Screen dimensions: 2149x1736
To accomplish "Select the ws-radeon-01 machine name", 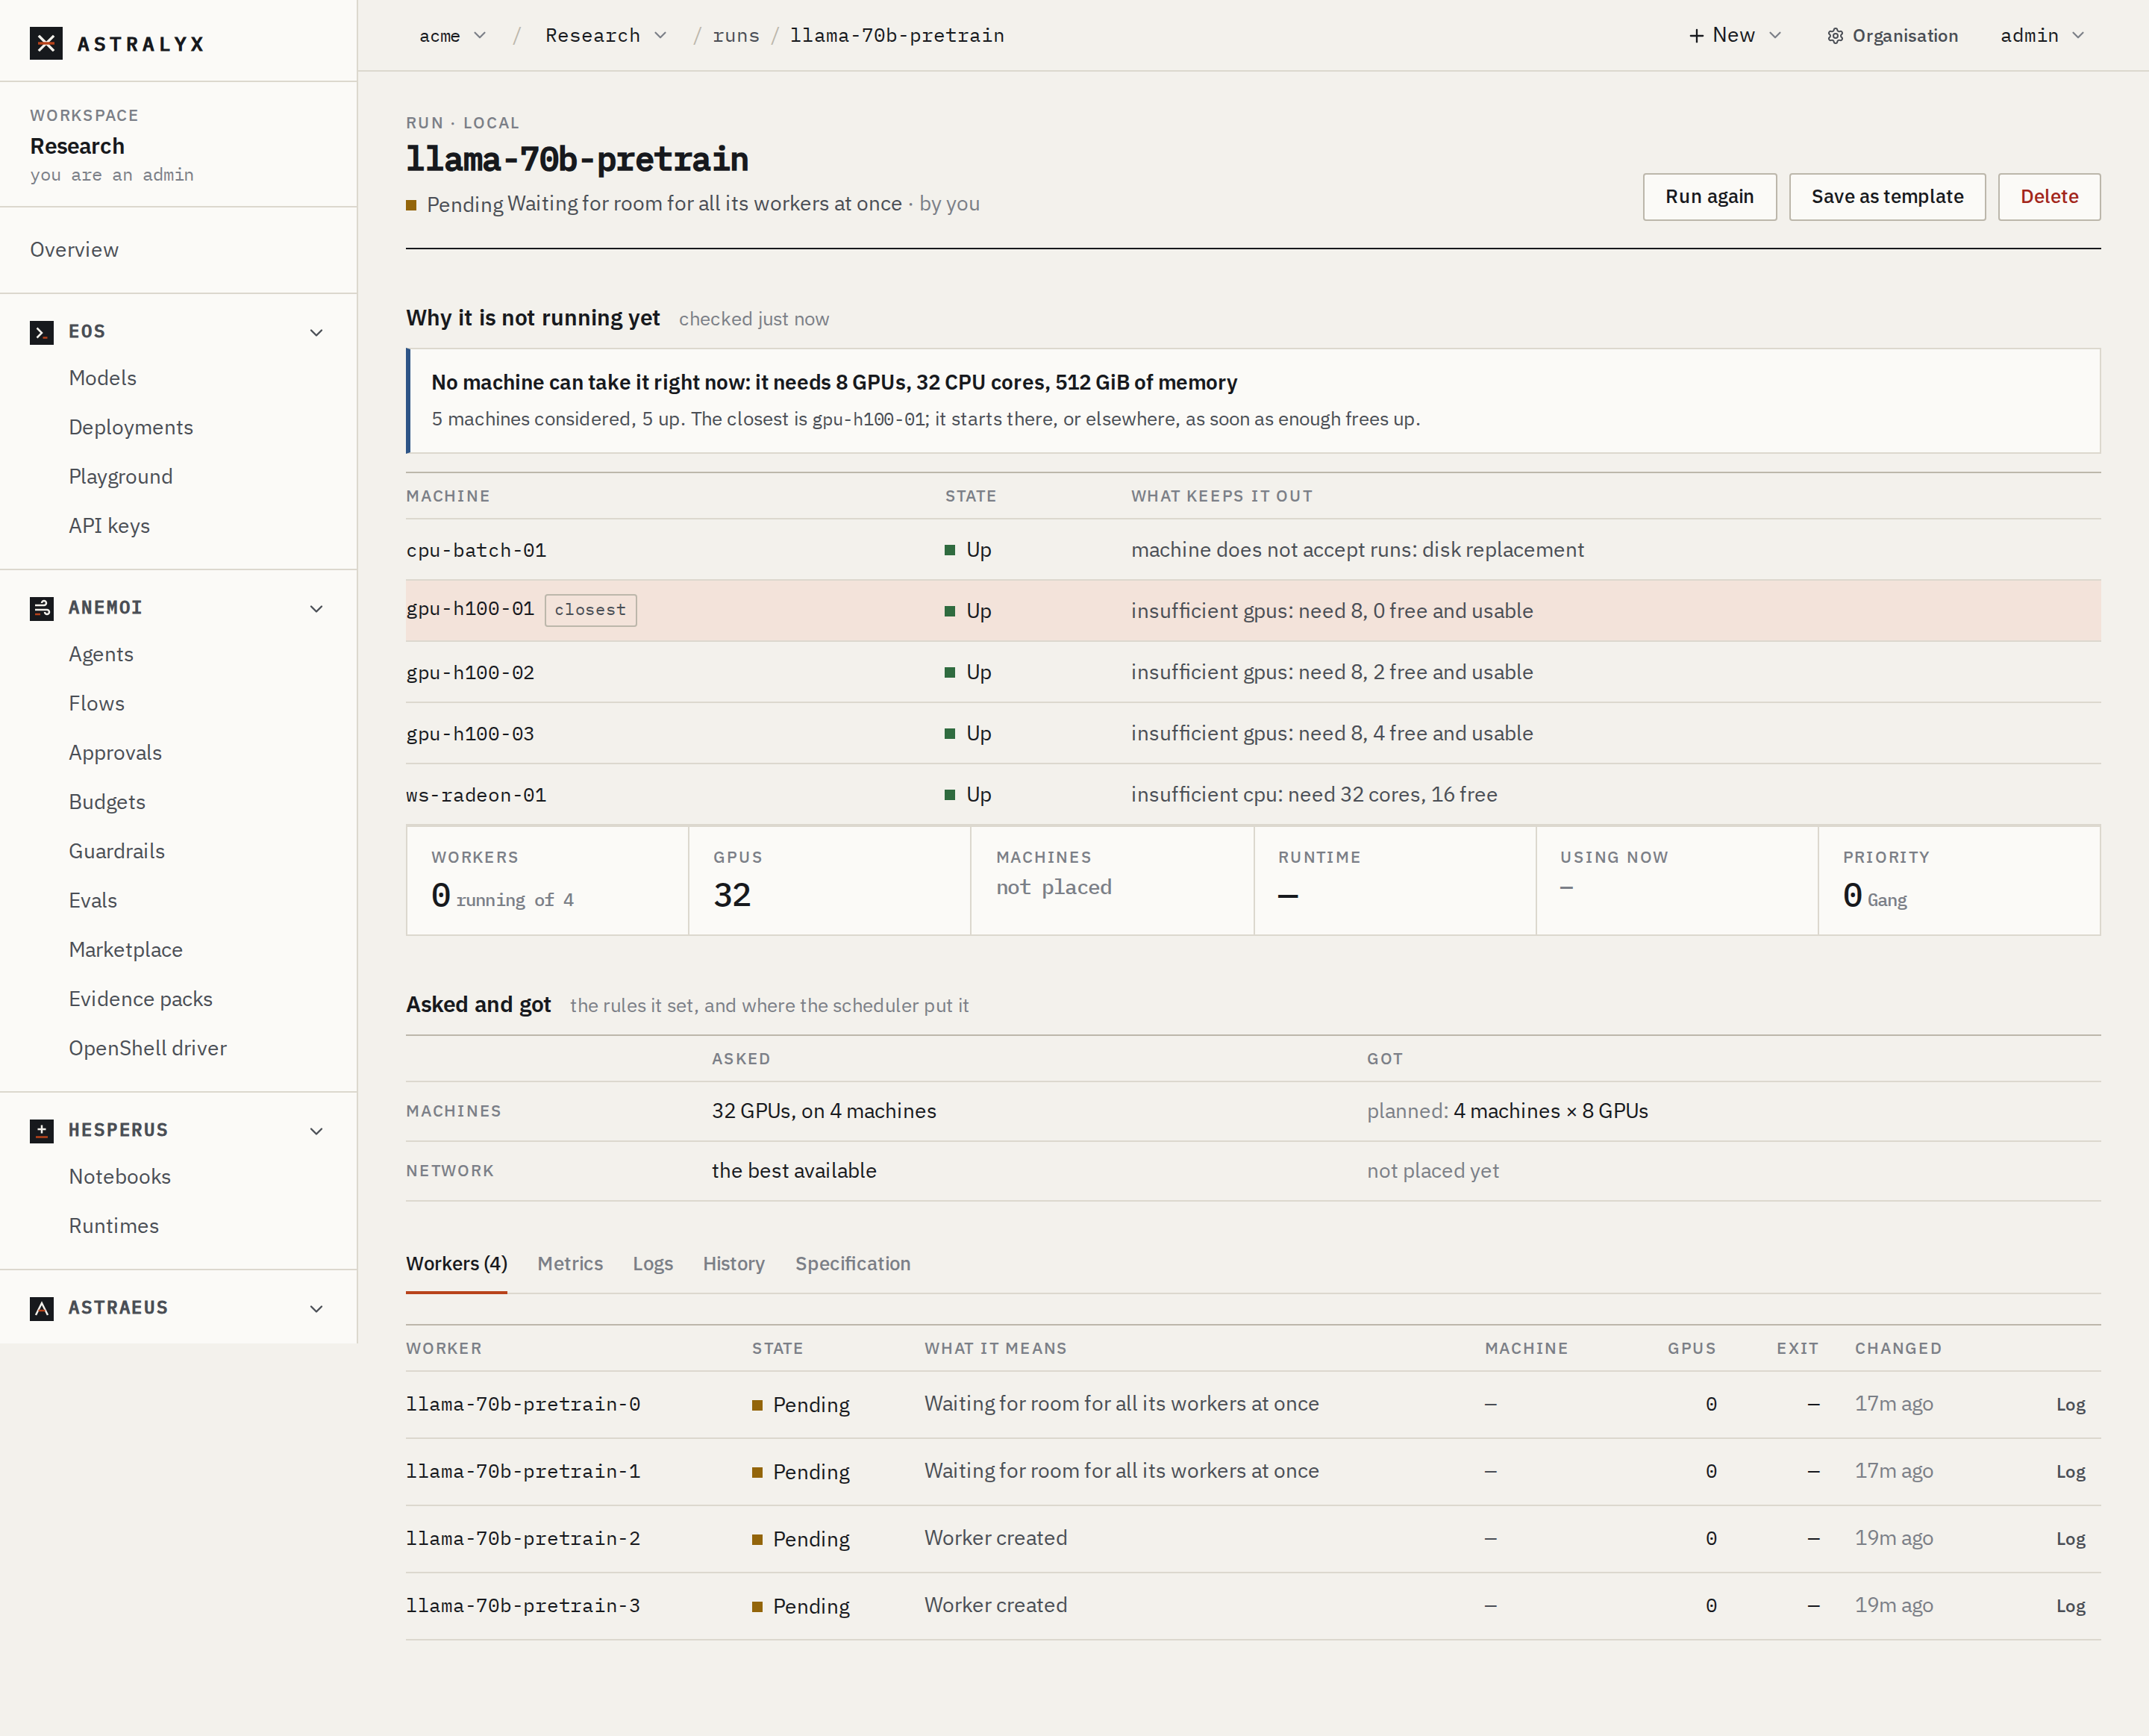I will tap(476, 795).
